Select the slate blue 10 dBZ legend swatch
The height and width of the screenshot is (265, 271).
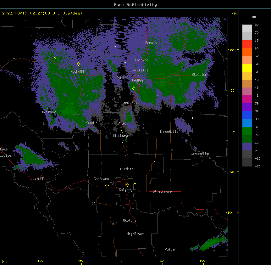(x=247, y=147)
